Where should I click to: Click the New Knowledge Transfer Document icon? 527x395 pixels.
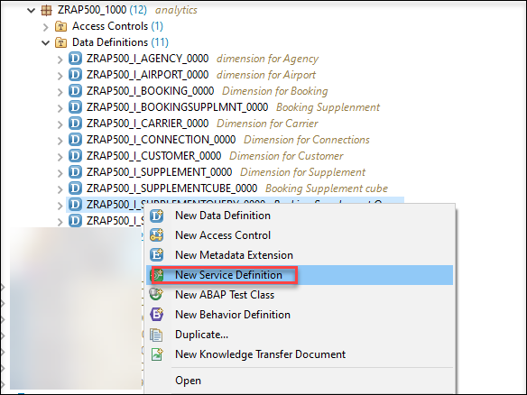[x=157, y=354]
